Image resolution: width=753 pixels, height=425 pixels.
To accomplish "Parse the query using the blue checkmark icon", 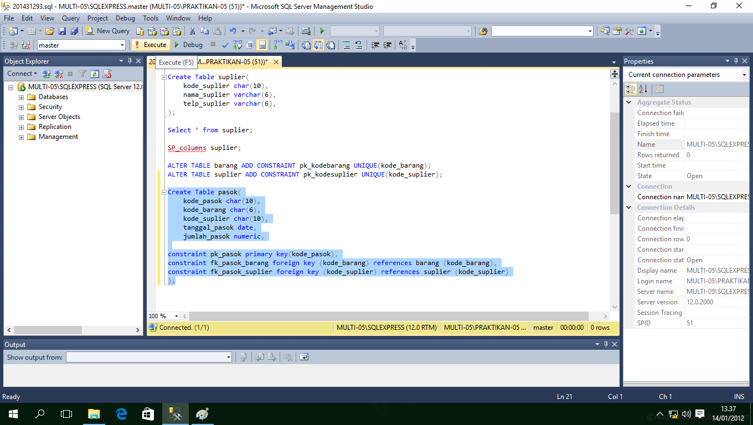I will 225,45.
